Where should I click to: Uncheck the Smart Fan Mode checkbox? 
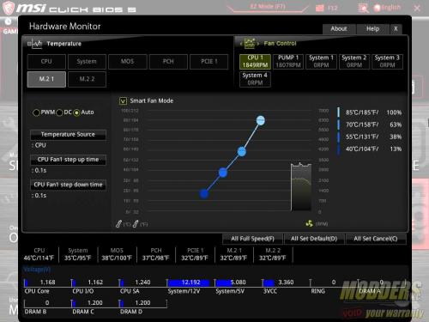tap(123, 101)
